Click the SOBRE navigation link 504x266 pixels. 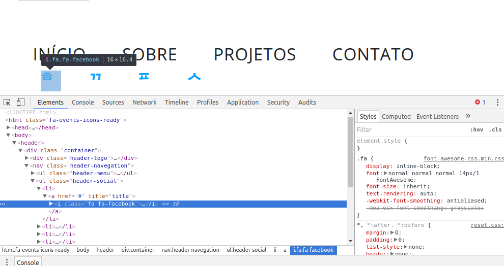pyautogui.click(x=150, y=54)
